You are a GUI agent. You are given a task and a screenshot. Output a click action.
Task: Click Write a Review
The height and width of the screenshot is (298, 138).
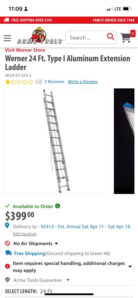coord(83,82)
